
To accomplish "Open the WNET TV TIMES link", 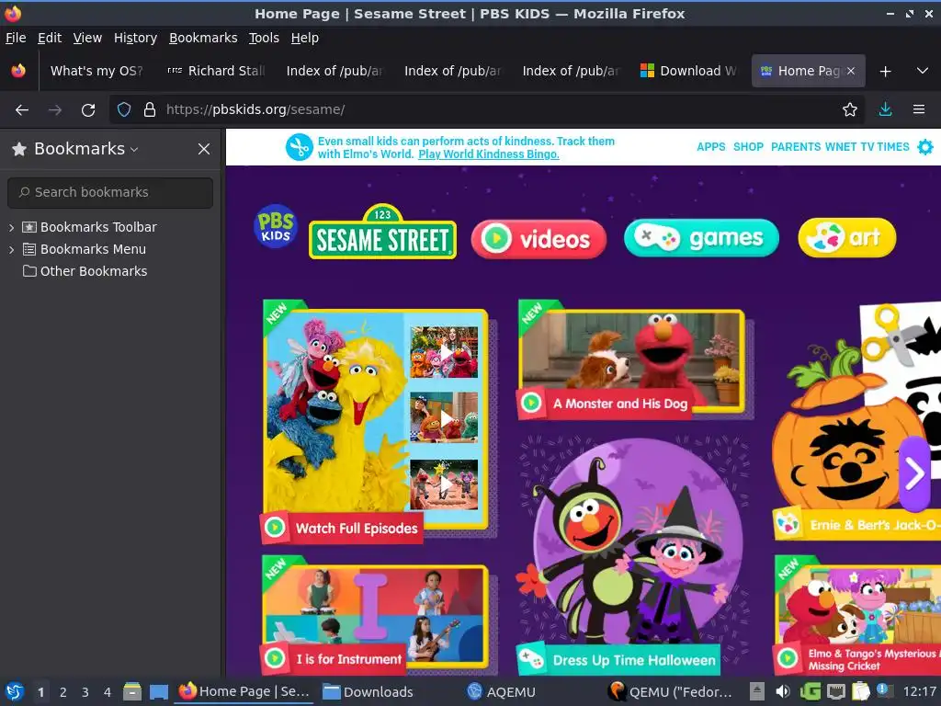I will (x=867, y=147).
